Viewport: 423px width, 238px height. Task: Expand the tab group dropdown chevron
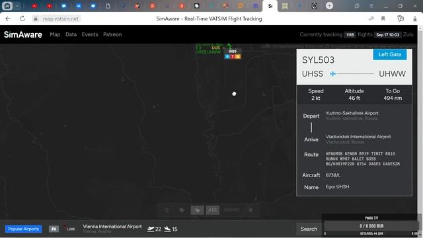point(18,6)
